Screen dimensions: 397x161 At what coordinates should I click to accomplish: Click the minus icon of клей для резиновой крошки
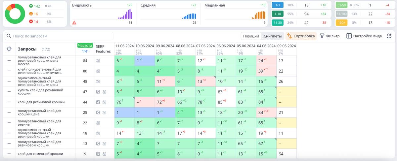point(9,102)
